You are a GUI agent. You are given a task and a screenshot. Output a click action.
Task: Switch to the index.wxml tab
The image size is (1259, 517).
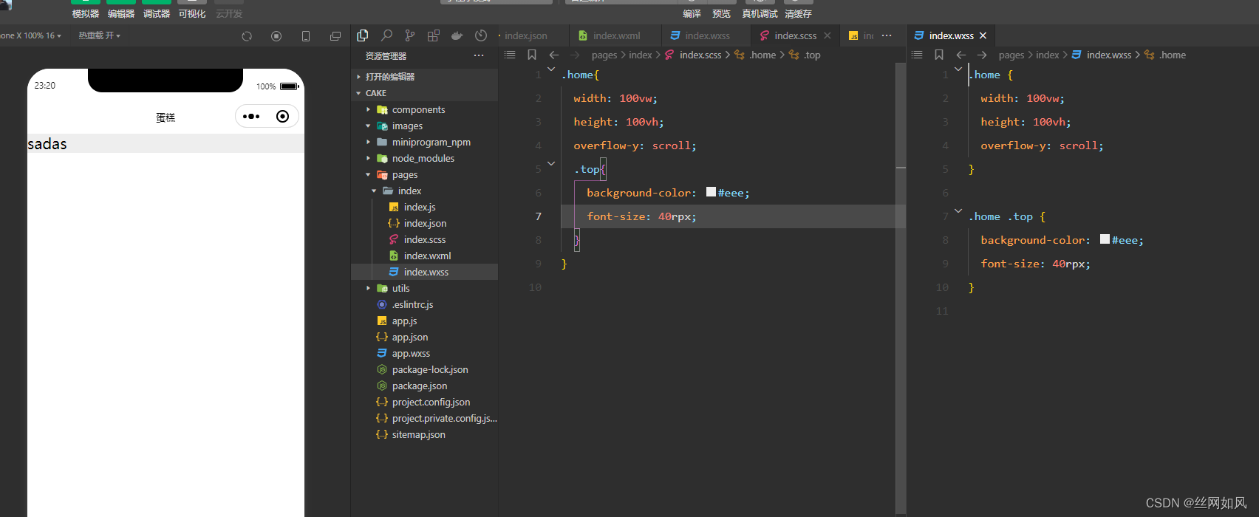click(x=616, y=35)
